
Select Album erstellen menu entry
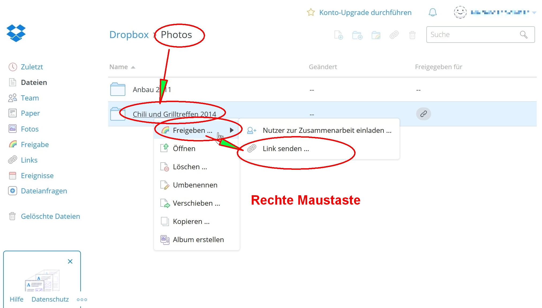(x=198, y=240)
